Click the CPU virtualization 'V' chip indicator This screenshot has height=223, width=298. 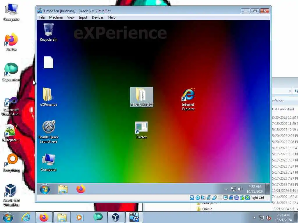click(236, 198)
